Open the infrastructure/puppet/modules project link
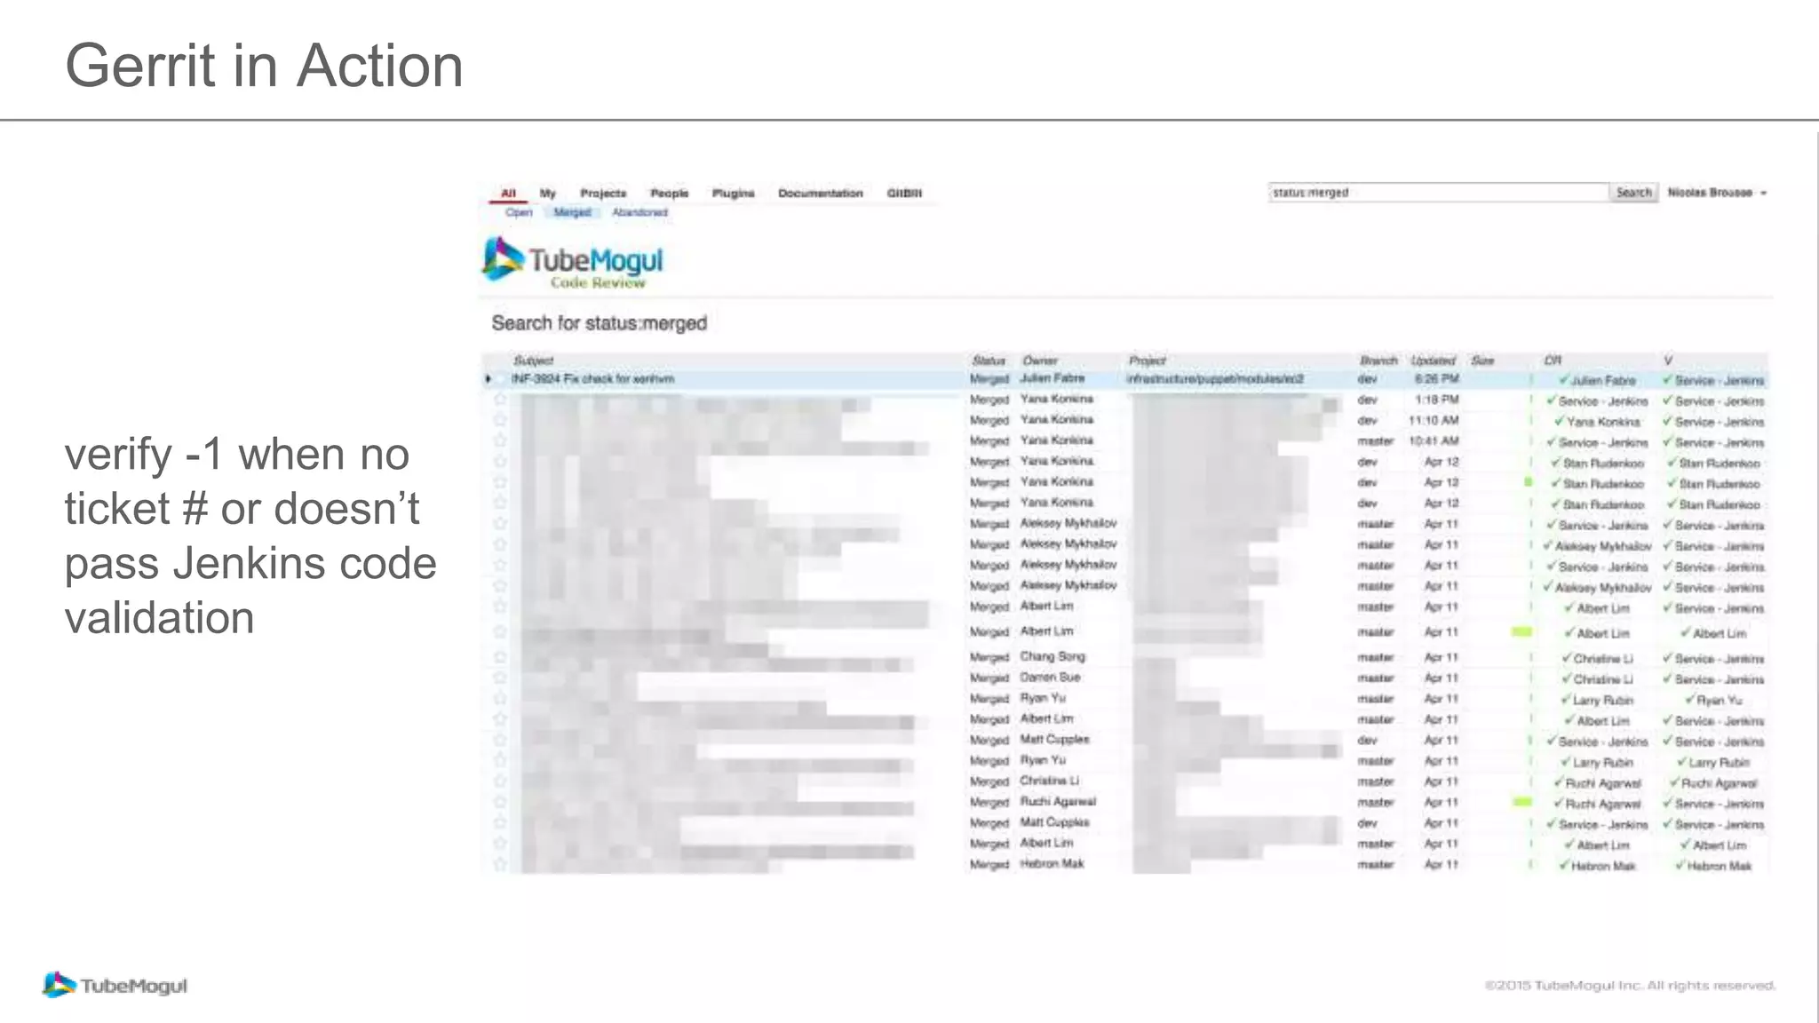Screen dimensions: 1819x1023 click(1215, 379)
